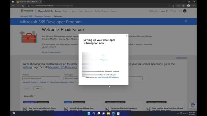Click the developer.microsoft.com address bar
Image resolution: width=207 pixels, height=116 pixels.
98,6
